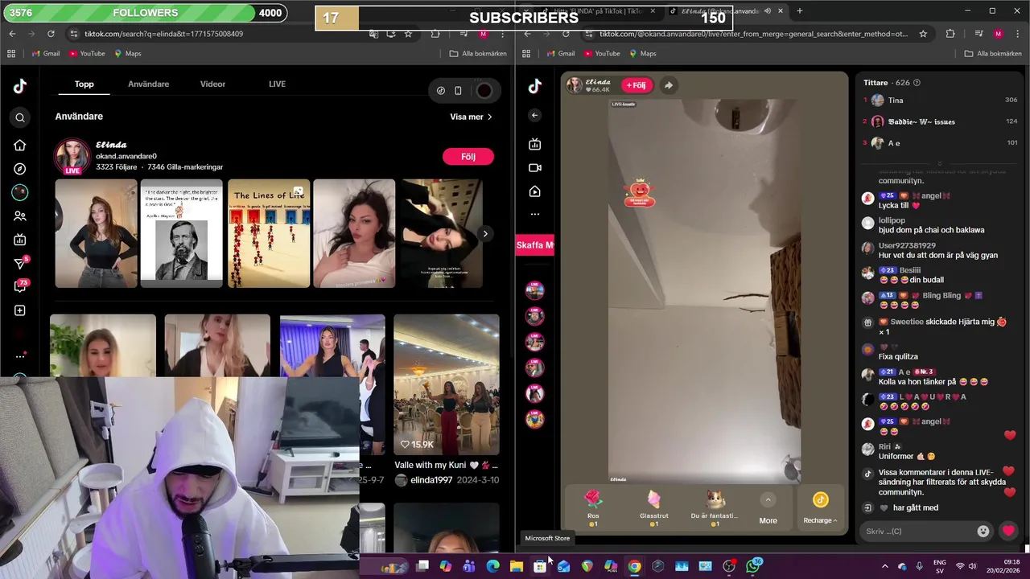Open activity inbox with 73 badge
Viewport: 1030px width, 579px height.
20,286
